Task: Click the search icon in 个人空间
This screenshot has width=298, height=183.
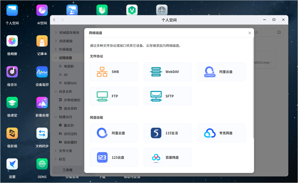Action: coord(279,32)
